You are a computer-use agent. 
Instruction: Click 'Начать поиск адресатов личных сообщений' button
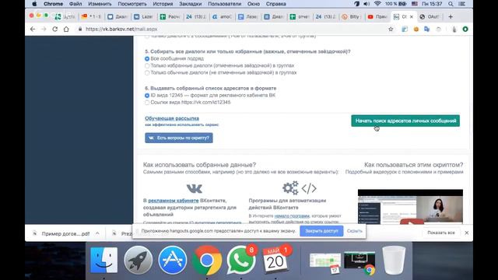(x=405, y=121)
